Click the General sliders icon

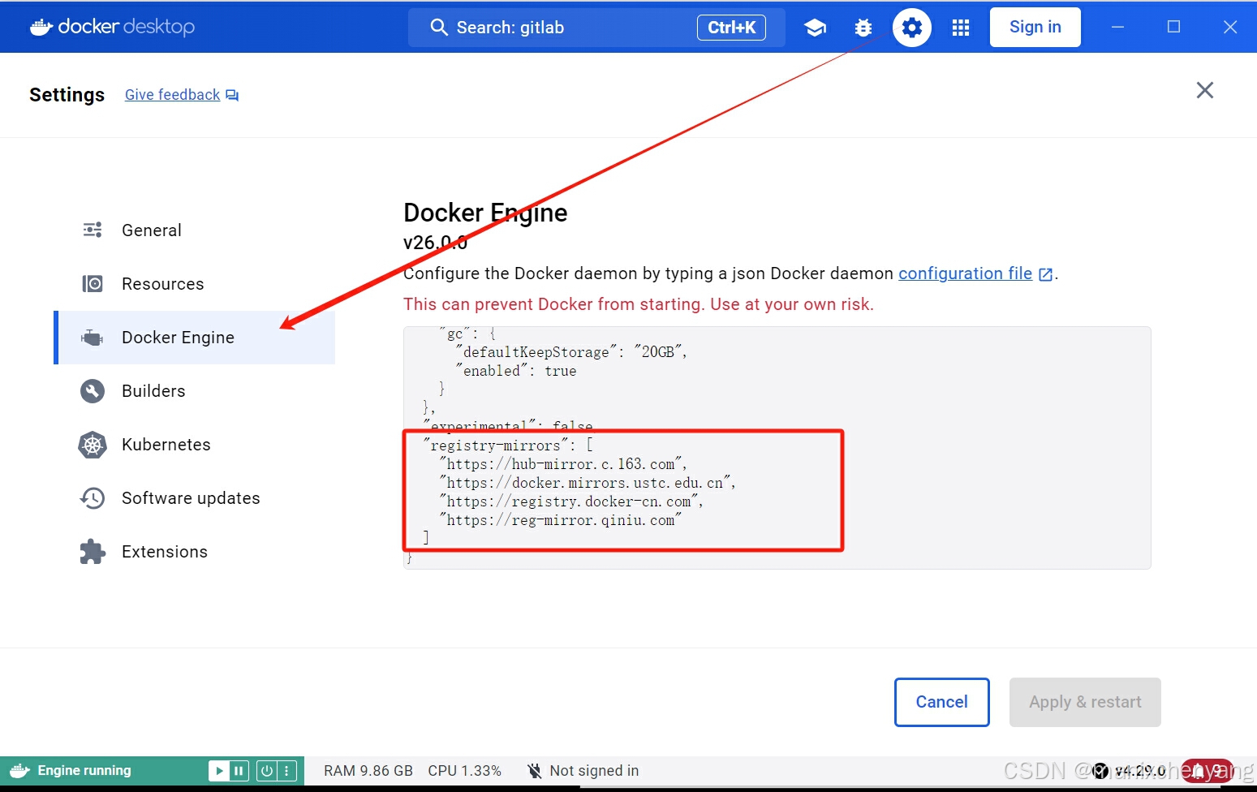pyautogui.click(x=93, y=230)
